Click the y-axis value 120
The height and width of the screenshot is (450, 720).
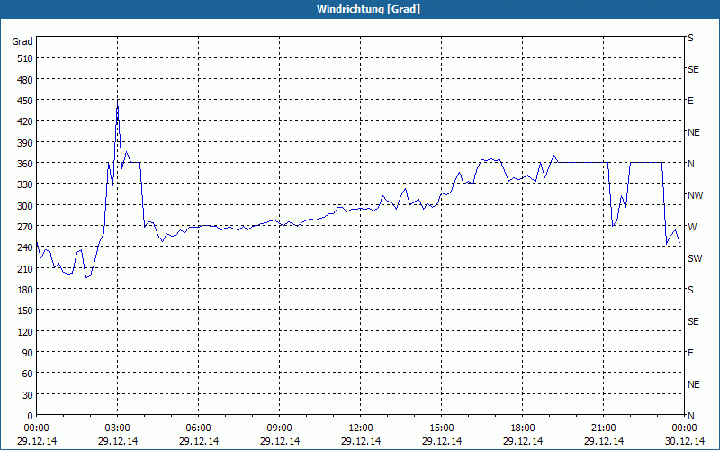pyautogui.click(x=25, y=332)
